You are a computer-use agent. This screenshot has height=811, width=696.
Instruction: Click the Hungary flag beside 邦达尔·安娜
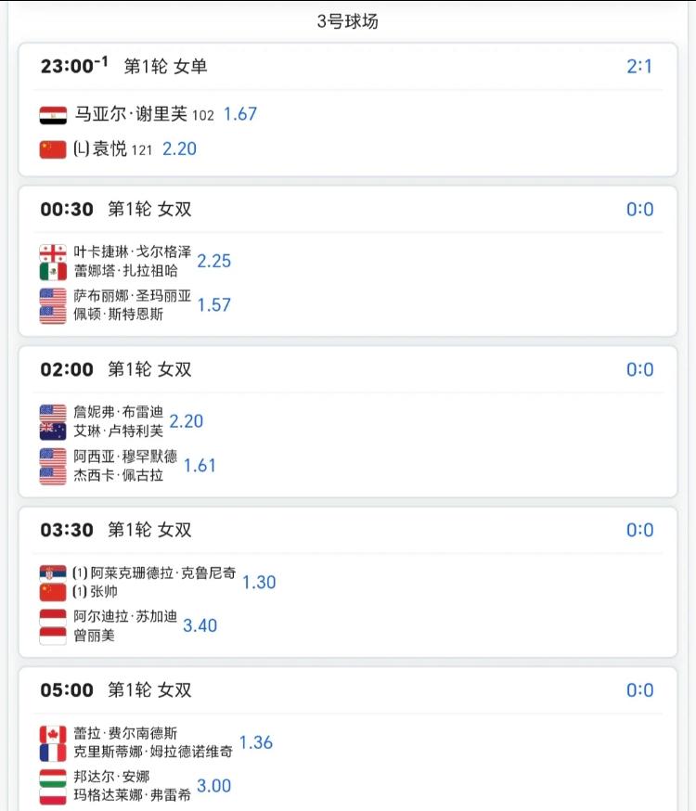(53, 777)
